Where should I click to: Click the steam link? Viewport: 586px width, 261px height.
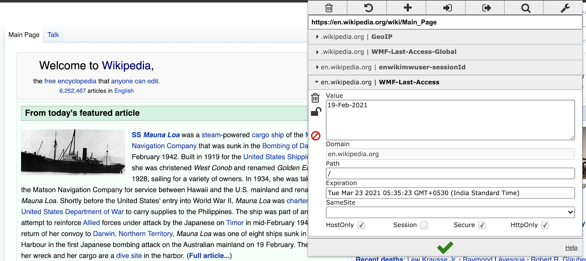211,135
